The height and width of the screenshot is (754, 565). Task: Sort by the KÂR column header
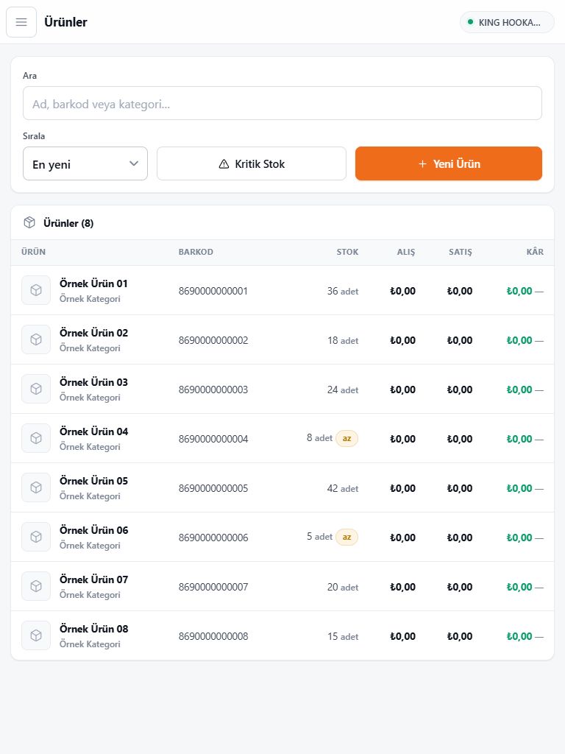point(535,252)
